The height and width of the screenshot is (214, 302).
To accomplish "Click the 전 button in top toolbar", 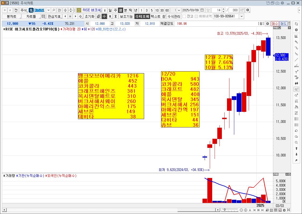I will 16,10.
